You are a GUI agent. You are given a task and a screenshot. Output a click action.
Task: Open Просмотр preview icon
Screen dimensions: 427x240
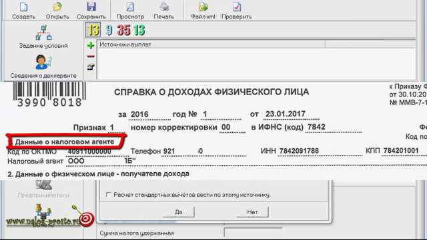click(130, 7)
